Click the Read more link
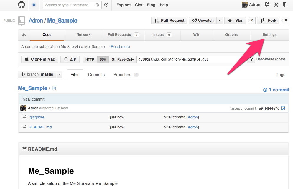 pyautogui.click(x=120, y=47)
